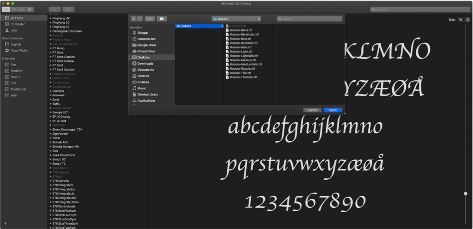473x229 pixels.
Task: Select Songti SC in font list
Action: coord(59,159)
